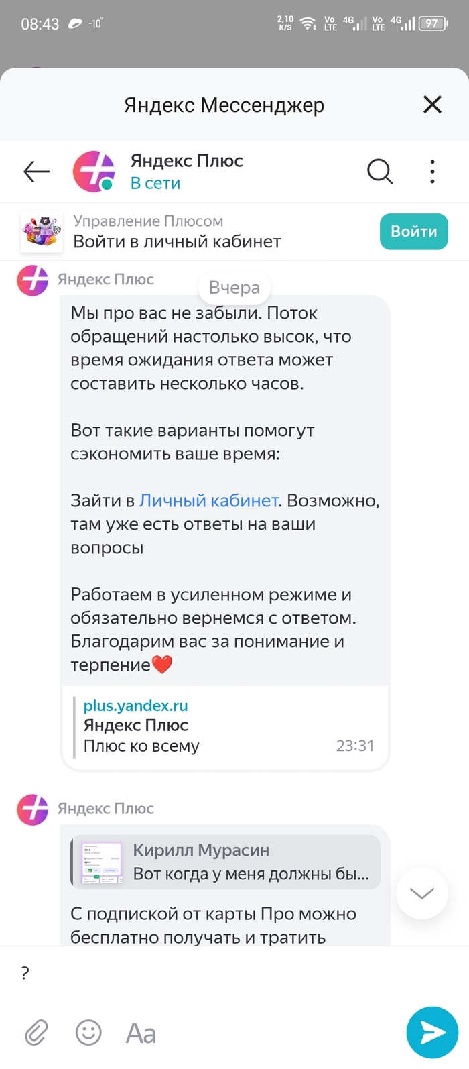Open the three-dot options menu

432,172
